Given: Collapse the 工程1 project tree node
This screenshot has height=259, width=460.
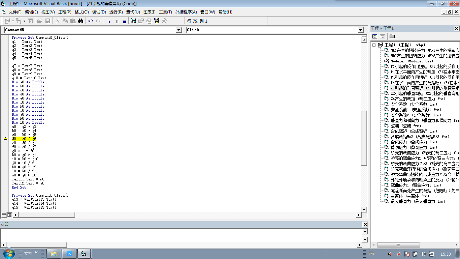Looking at the screenshot, I should tap(374, 45).
